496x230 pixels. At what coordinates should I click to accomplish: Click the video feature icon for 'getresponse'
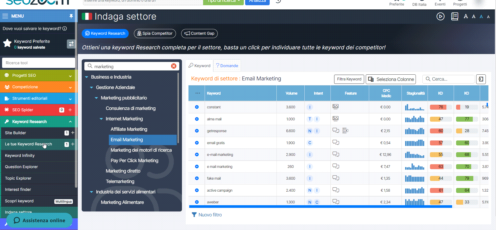click(x=345, y=131)
